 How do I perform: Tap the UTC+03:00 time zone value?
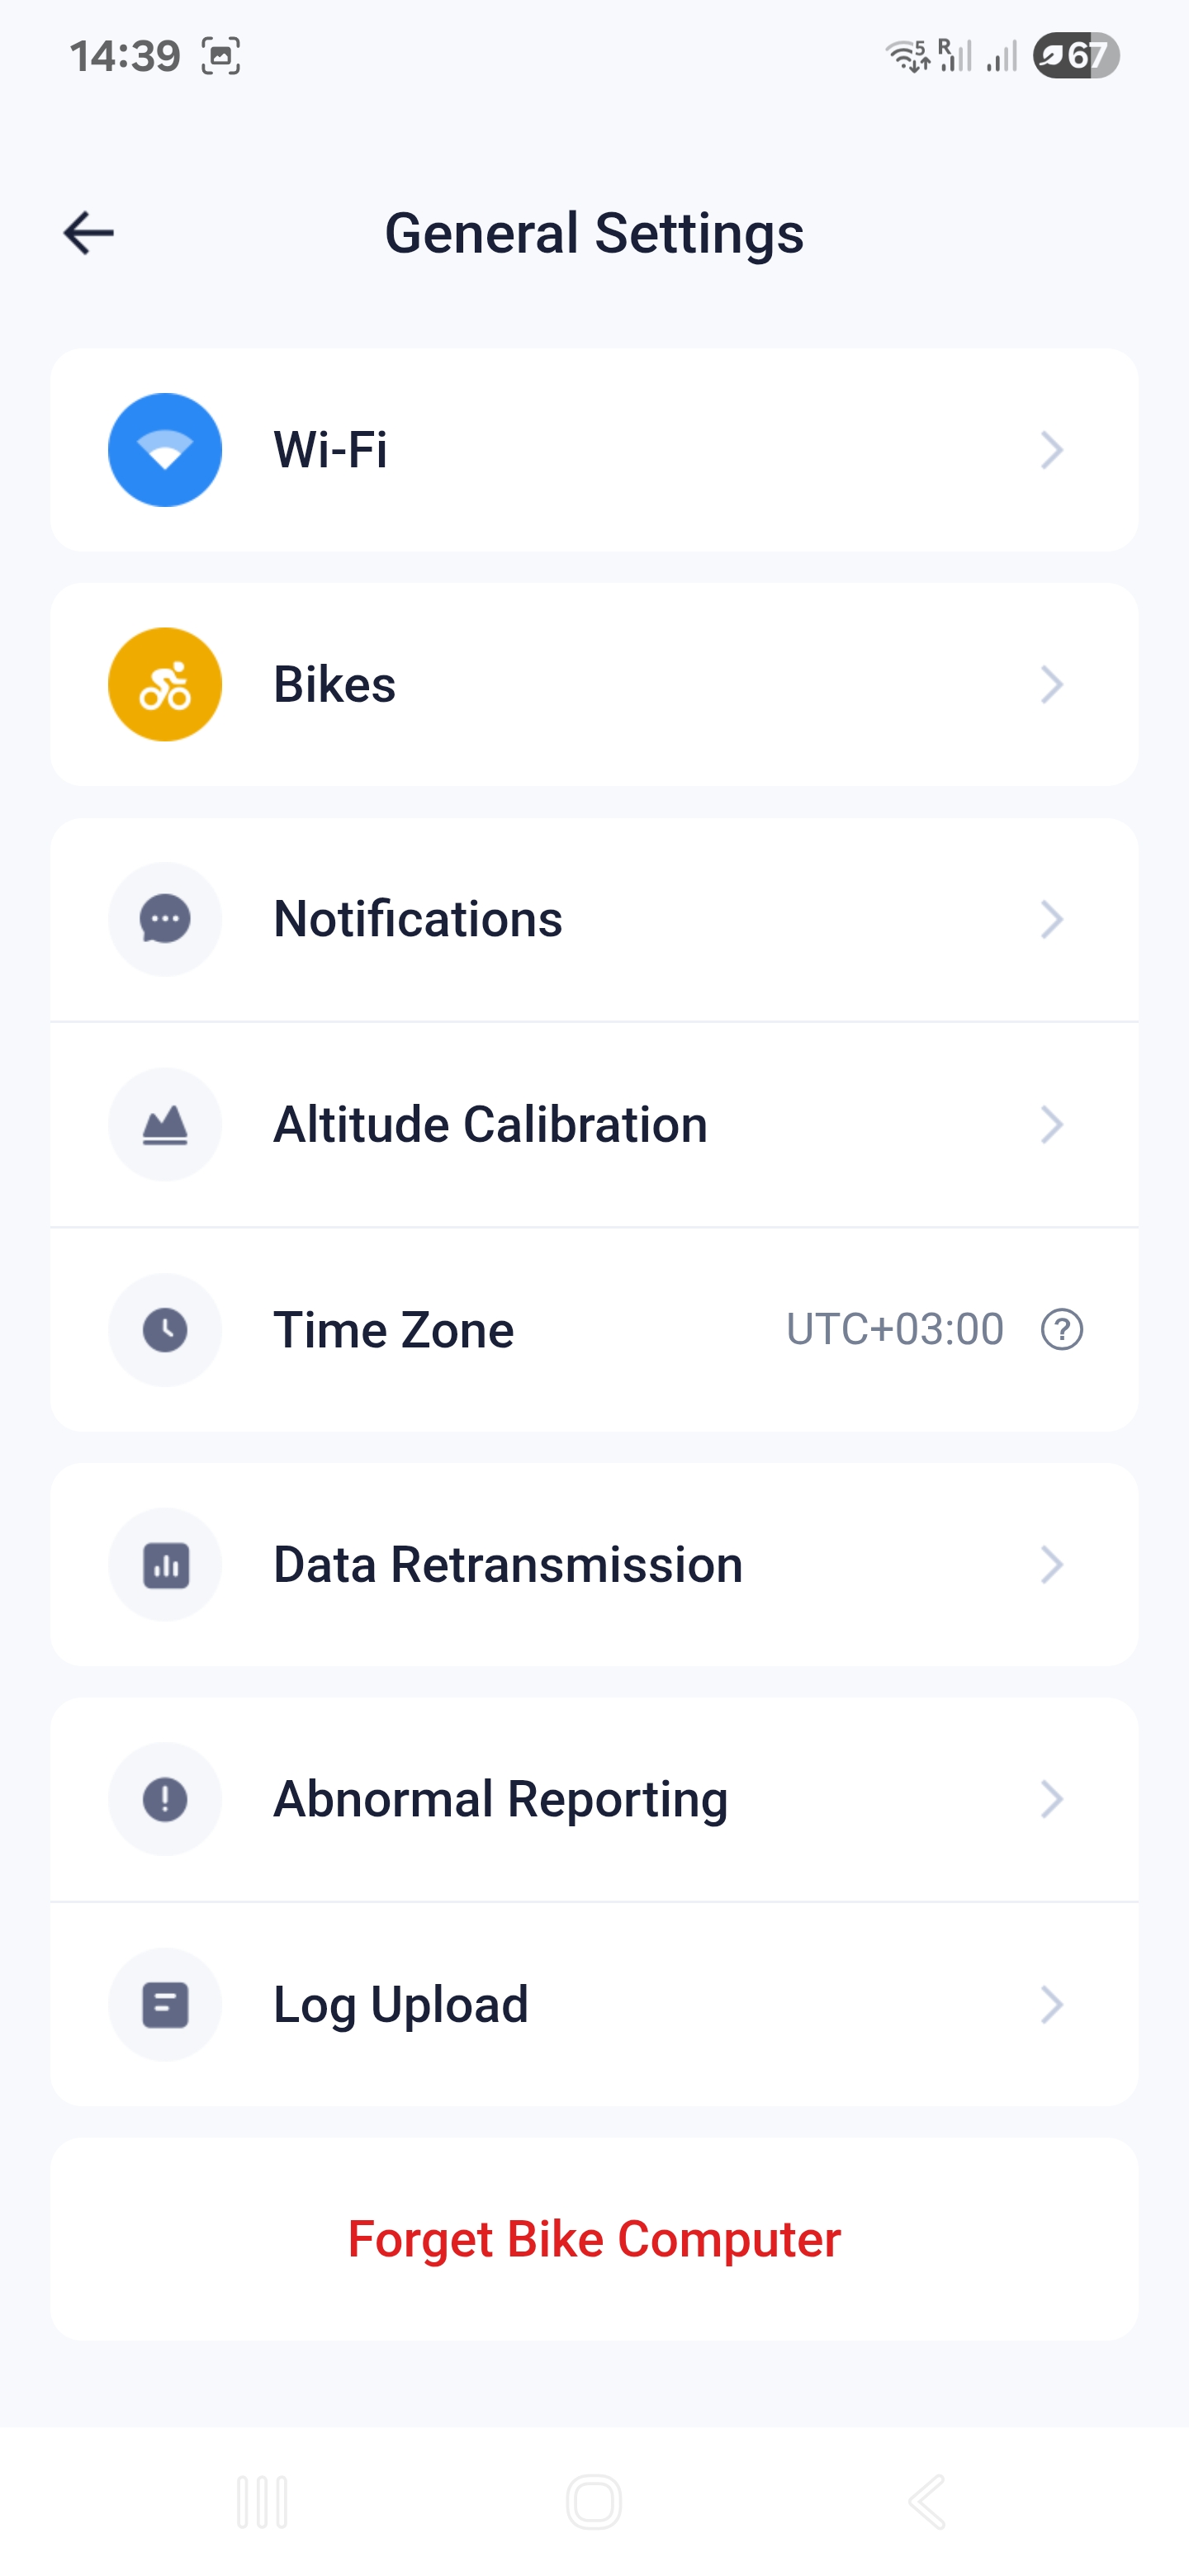click(x=894, y=1329)
